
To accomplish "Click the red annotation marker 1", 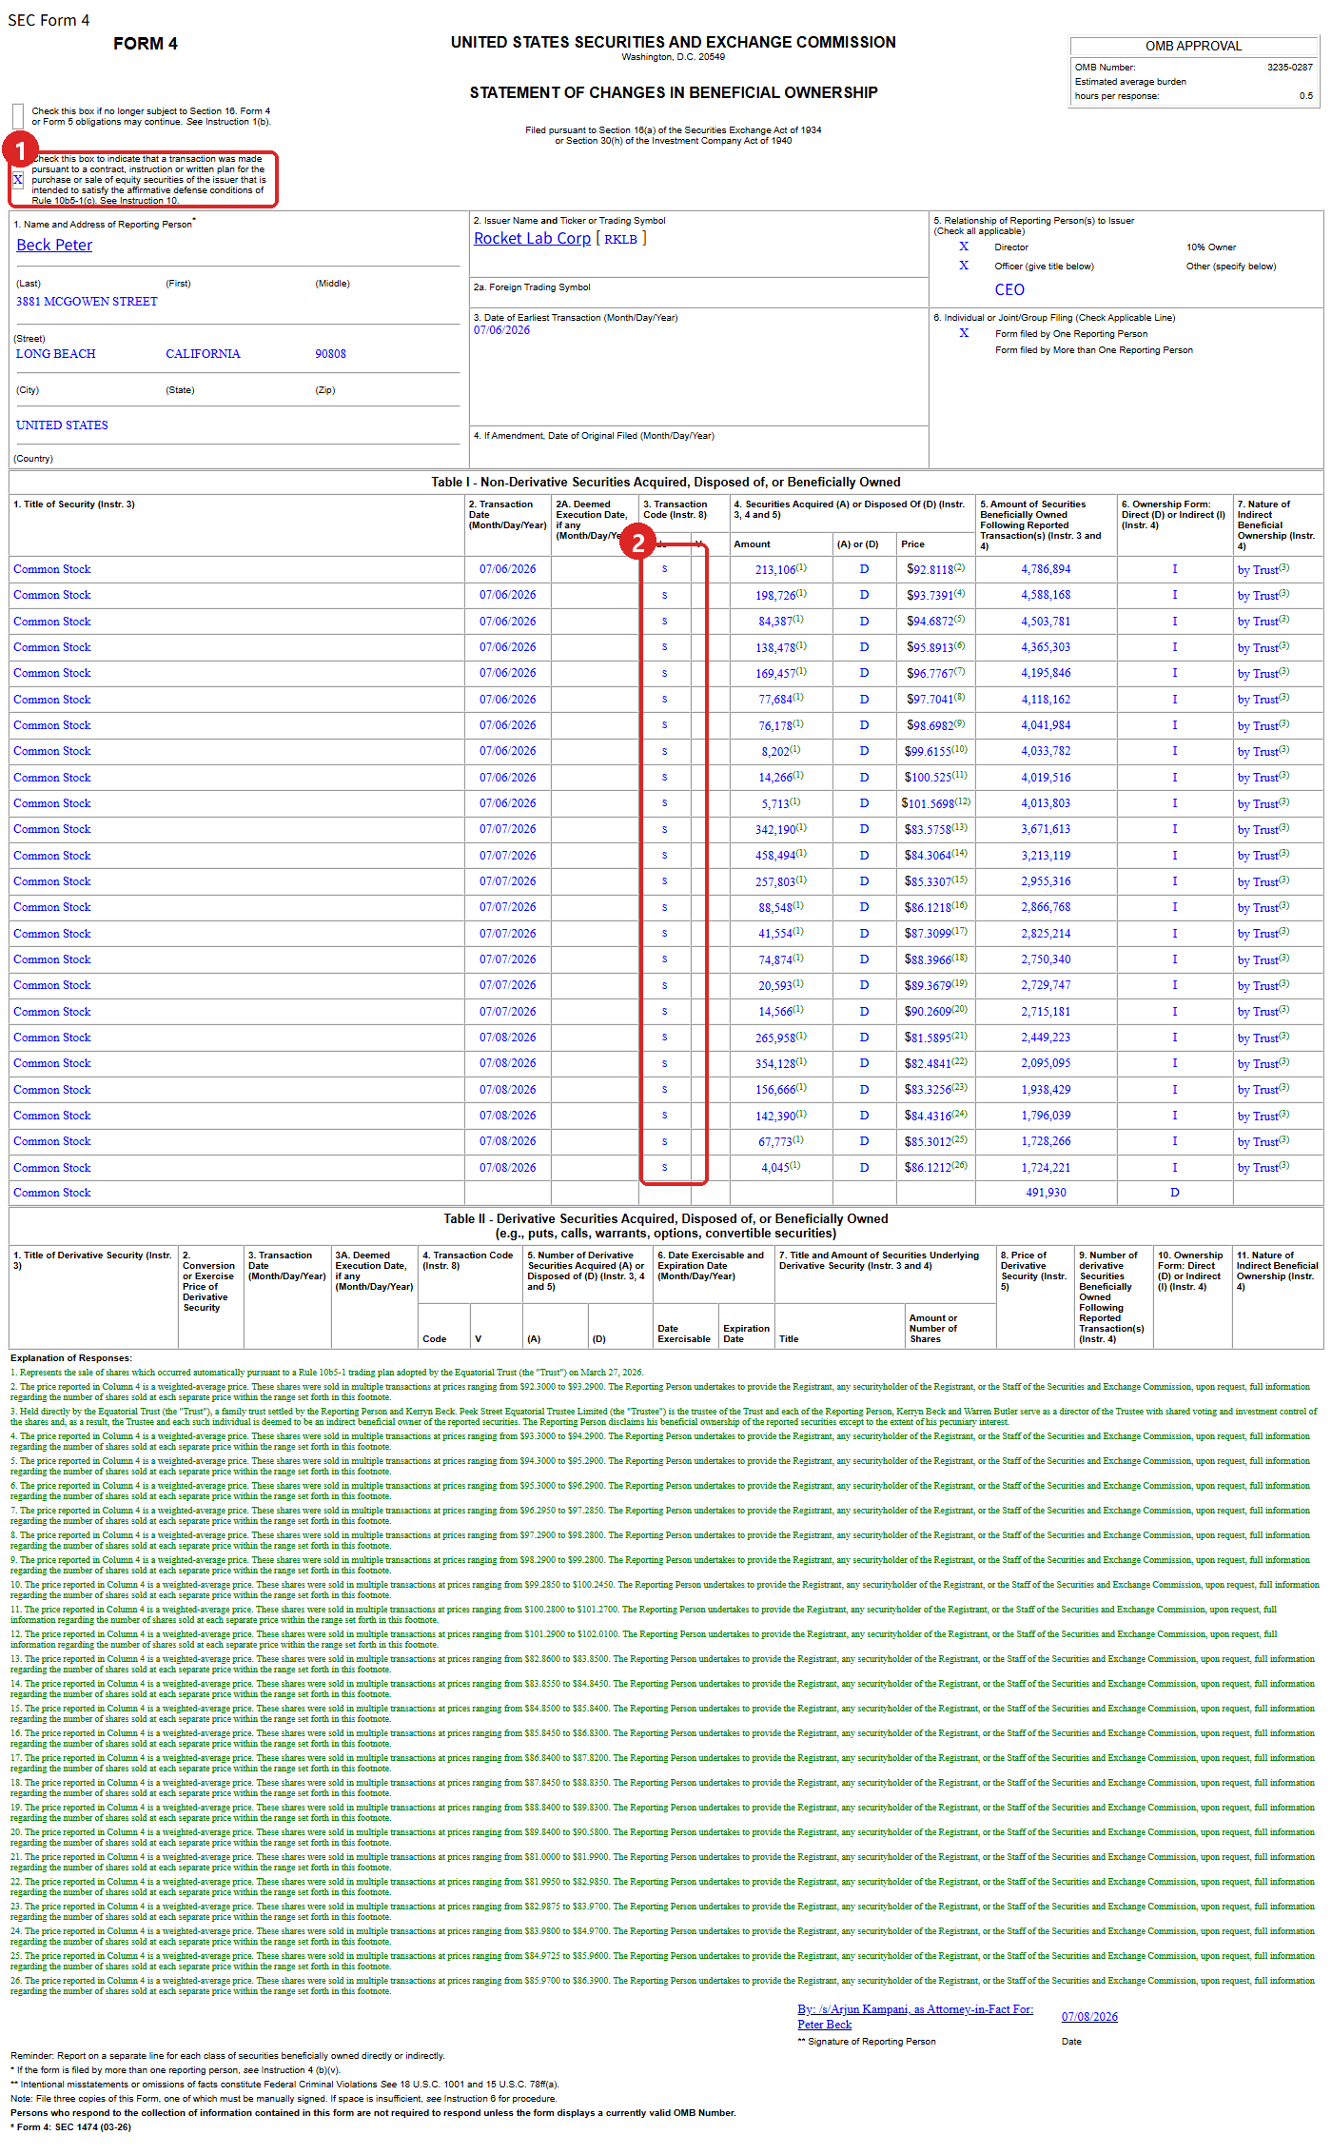I will point(20,150).
